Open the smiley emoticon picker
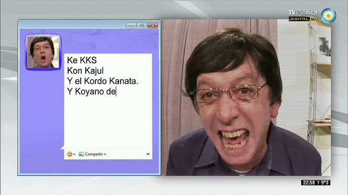The image size is (348, 195). (70, 154)
